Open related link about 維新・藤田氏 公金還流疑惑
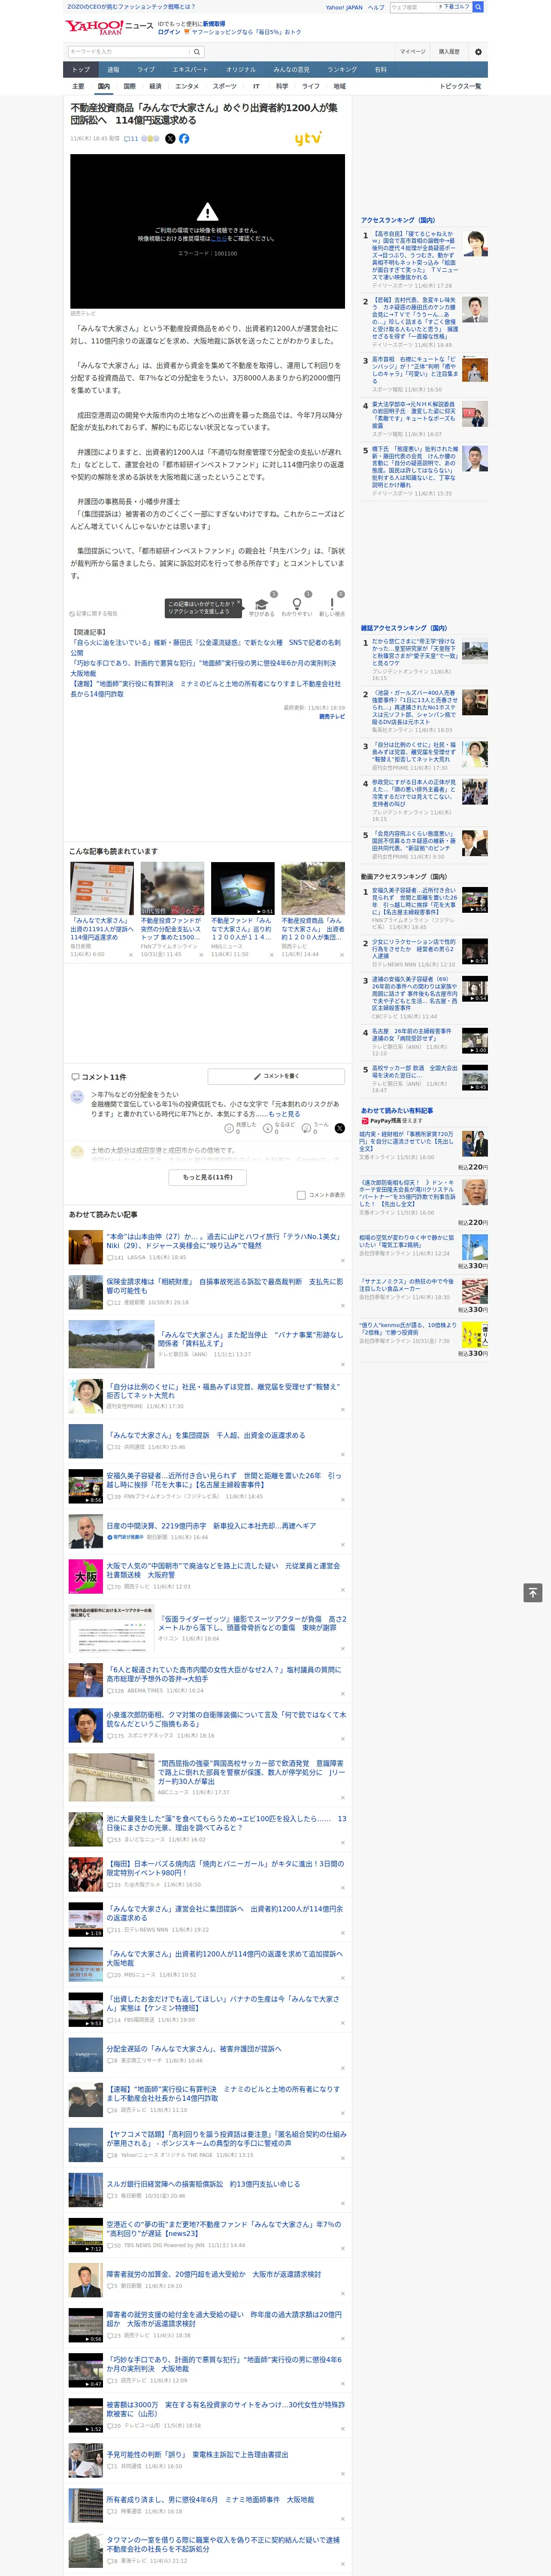 205,647
